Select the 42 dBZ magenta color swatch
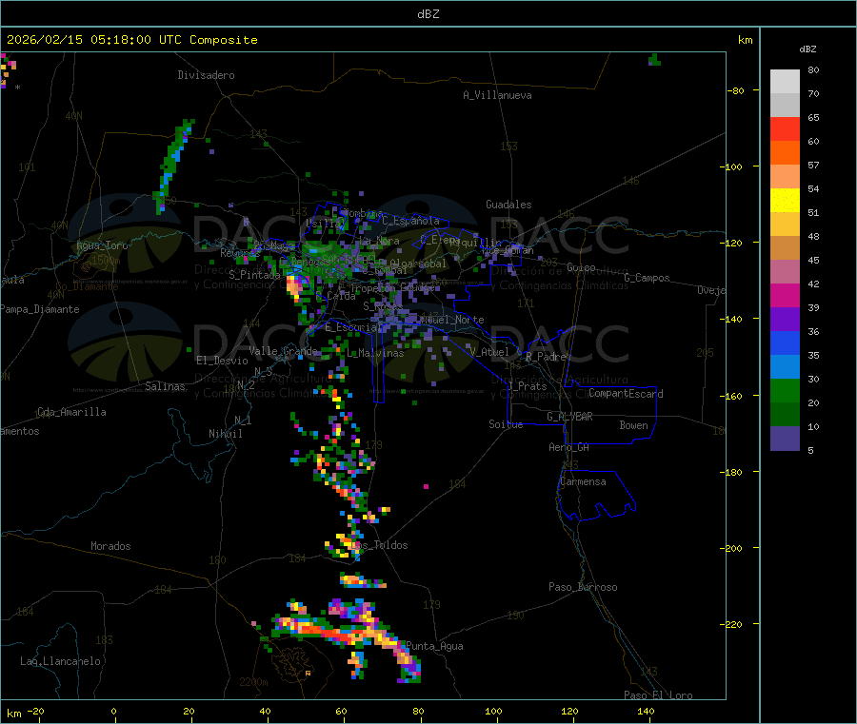 [785, 295]
